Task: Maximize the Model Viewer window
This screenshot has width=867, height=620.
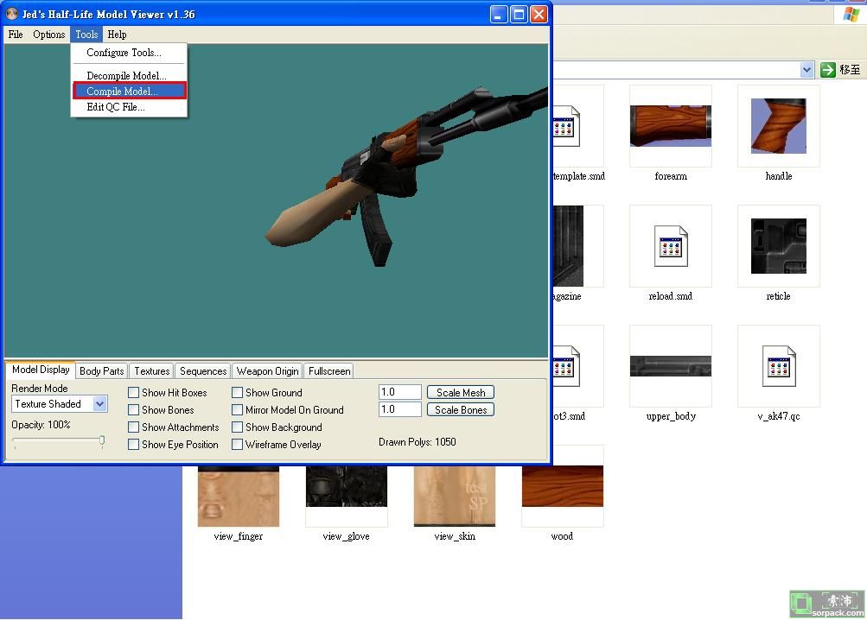Action: (519, 15)
